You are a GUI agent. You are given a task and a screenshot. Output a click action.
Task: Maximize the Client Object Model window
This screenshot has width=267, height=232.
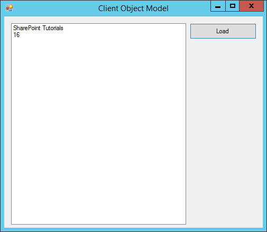pos(233,6)
